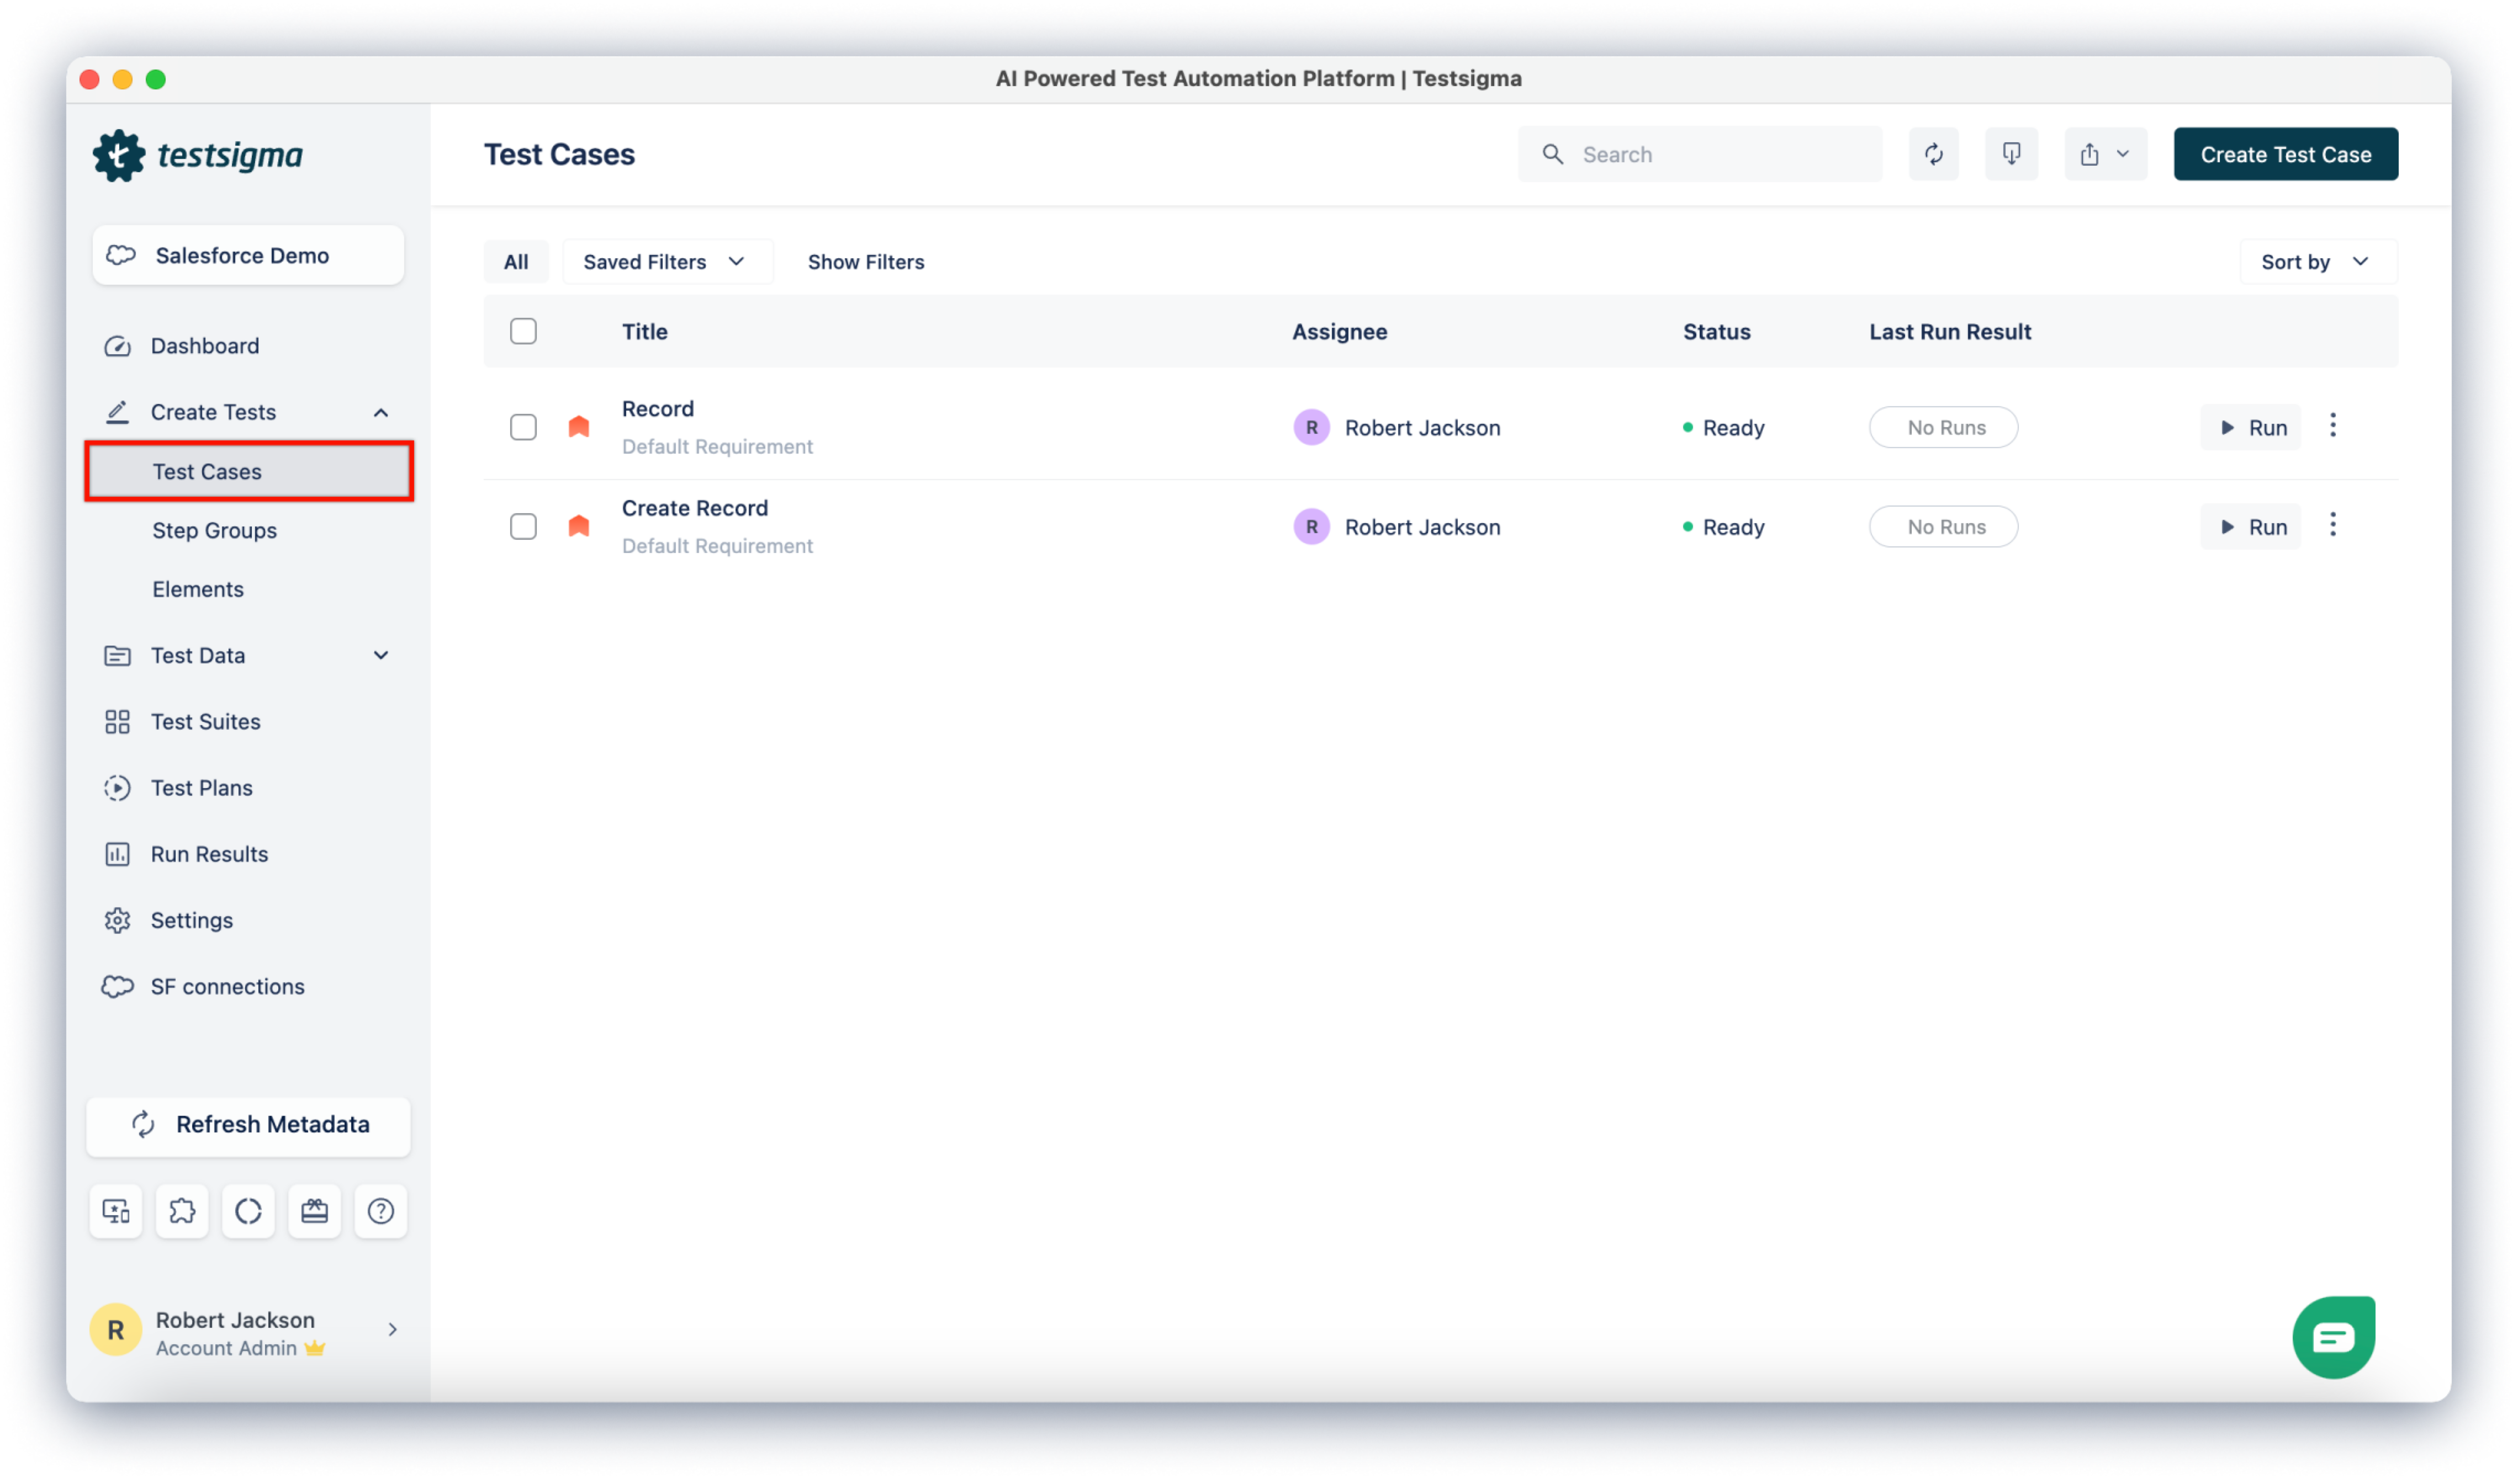Open the Saved Filters dropdown
This screenshot has width=2518, height=1479.
pyautogui.click(x=664, y=262)
